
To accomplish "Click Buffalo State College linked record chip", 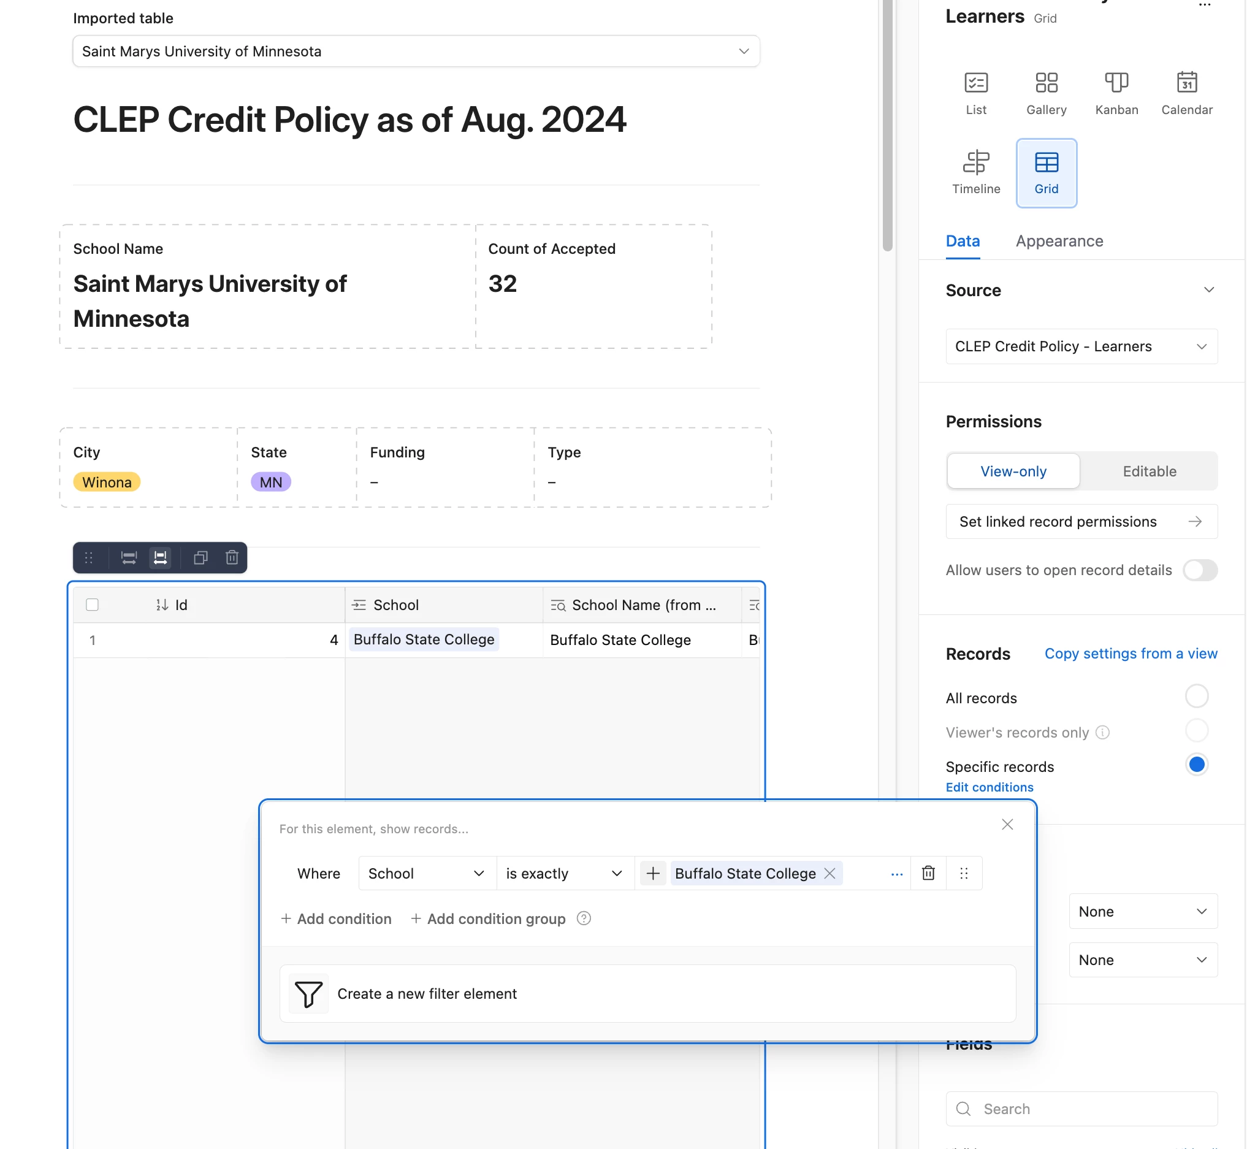I will tap(424, 639).
